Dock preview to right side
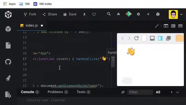Screen dimensions: 186x105 160,38
